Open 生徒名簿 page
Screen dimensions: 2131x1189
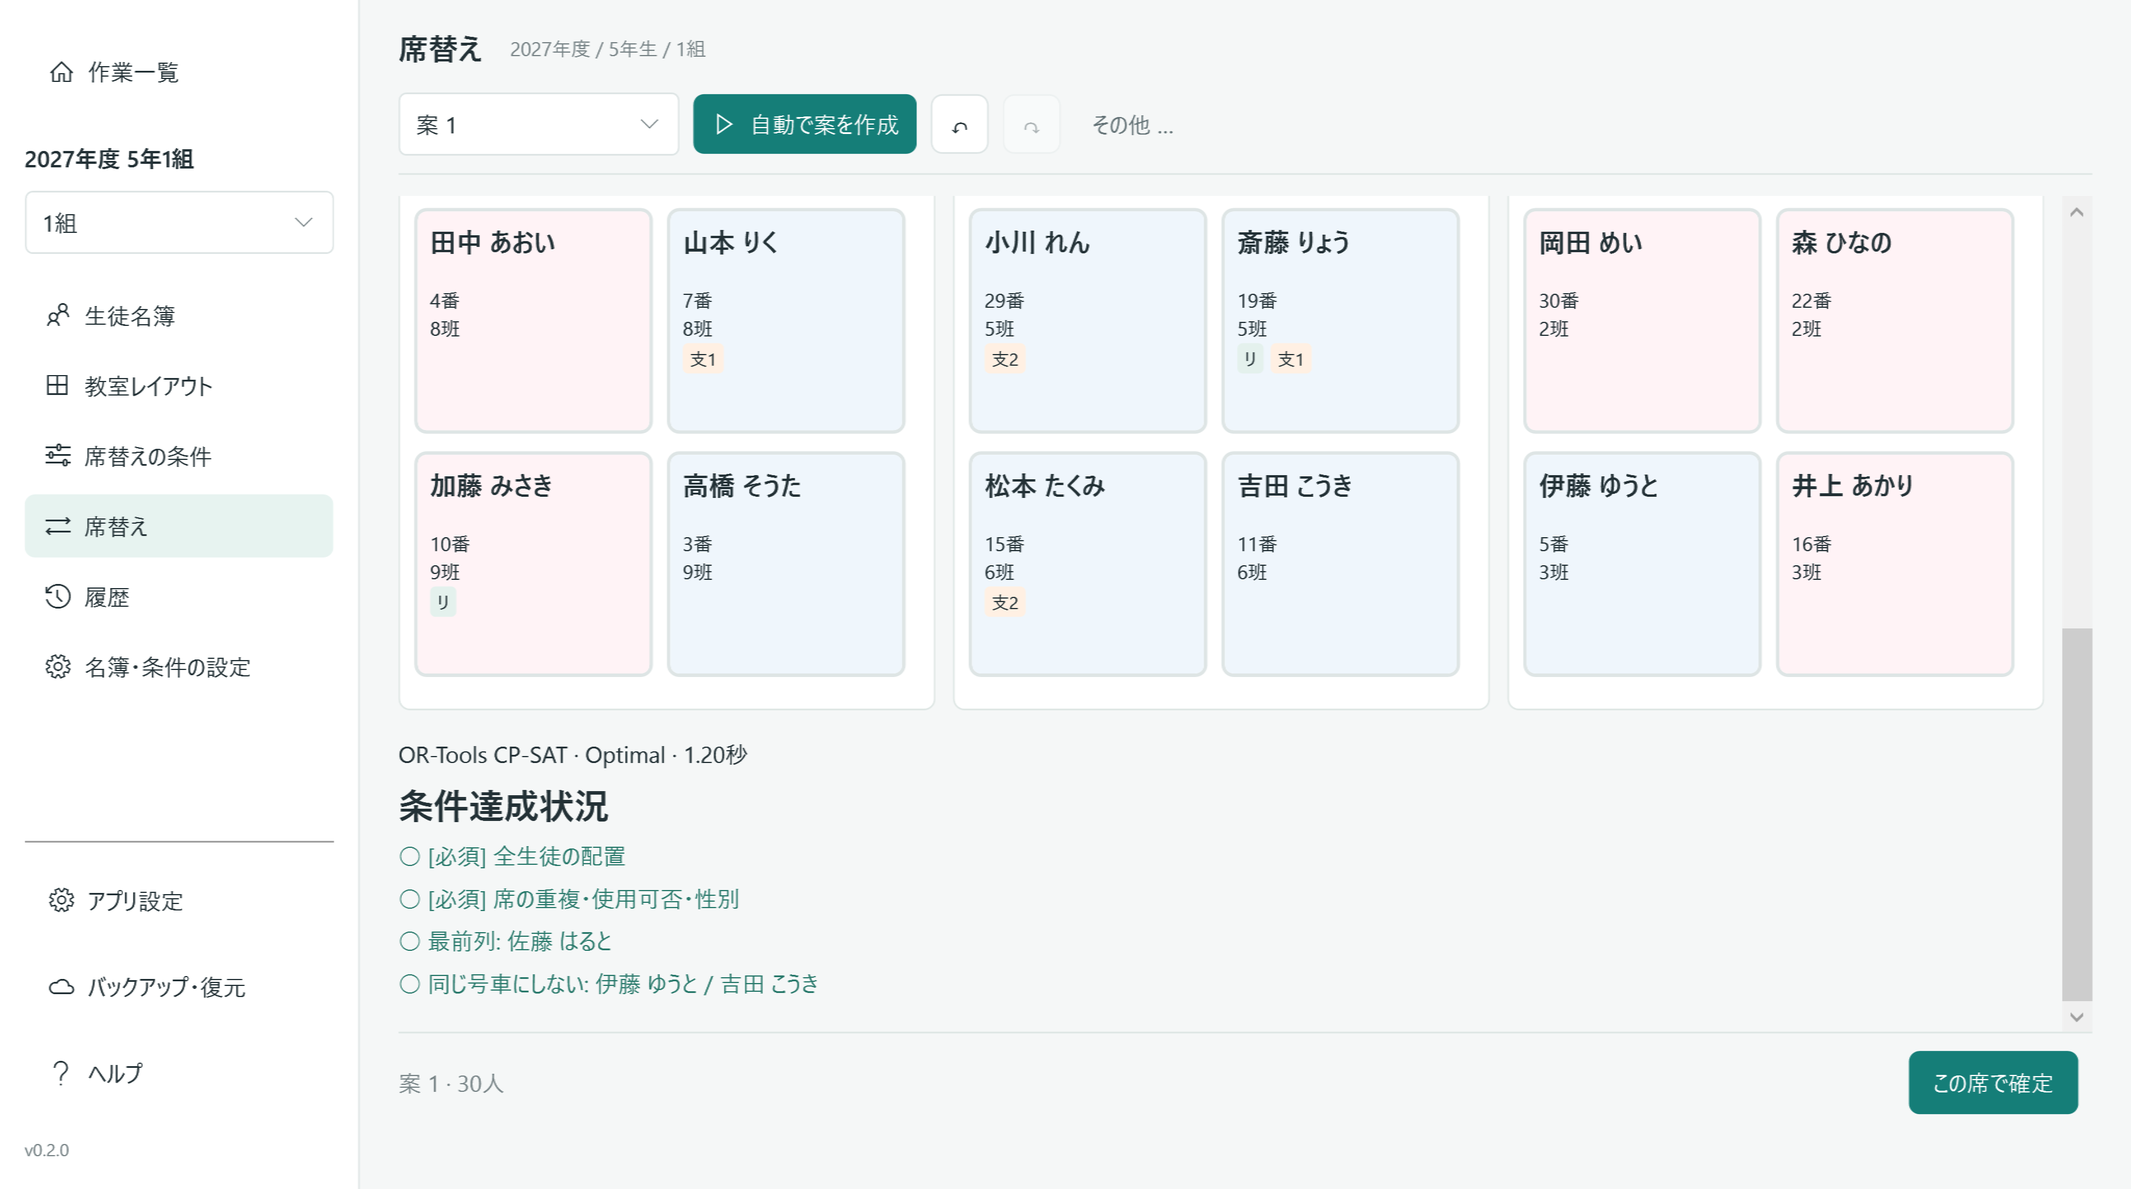pyautogui.click(x=180, y=315)
